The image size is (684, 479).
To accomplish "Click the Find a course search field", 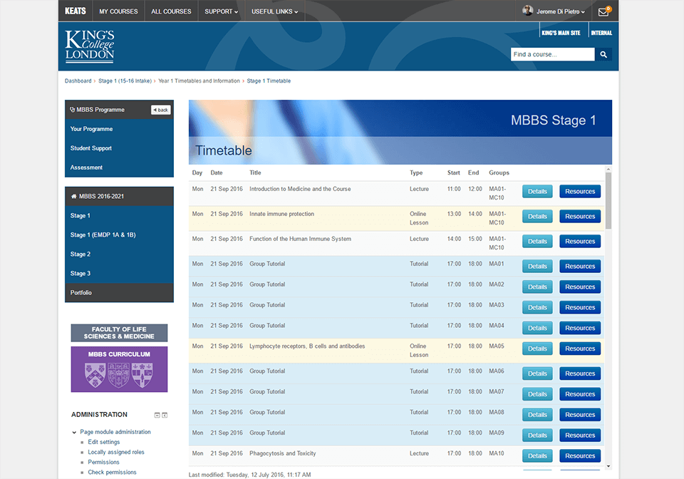I will [552, 55].
